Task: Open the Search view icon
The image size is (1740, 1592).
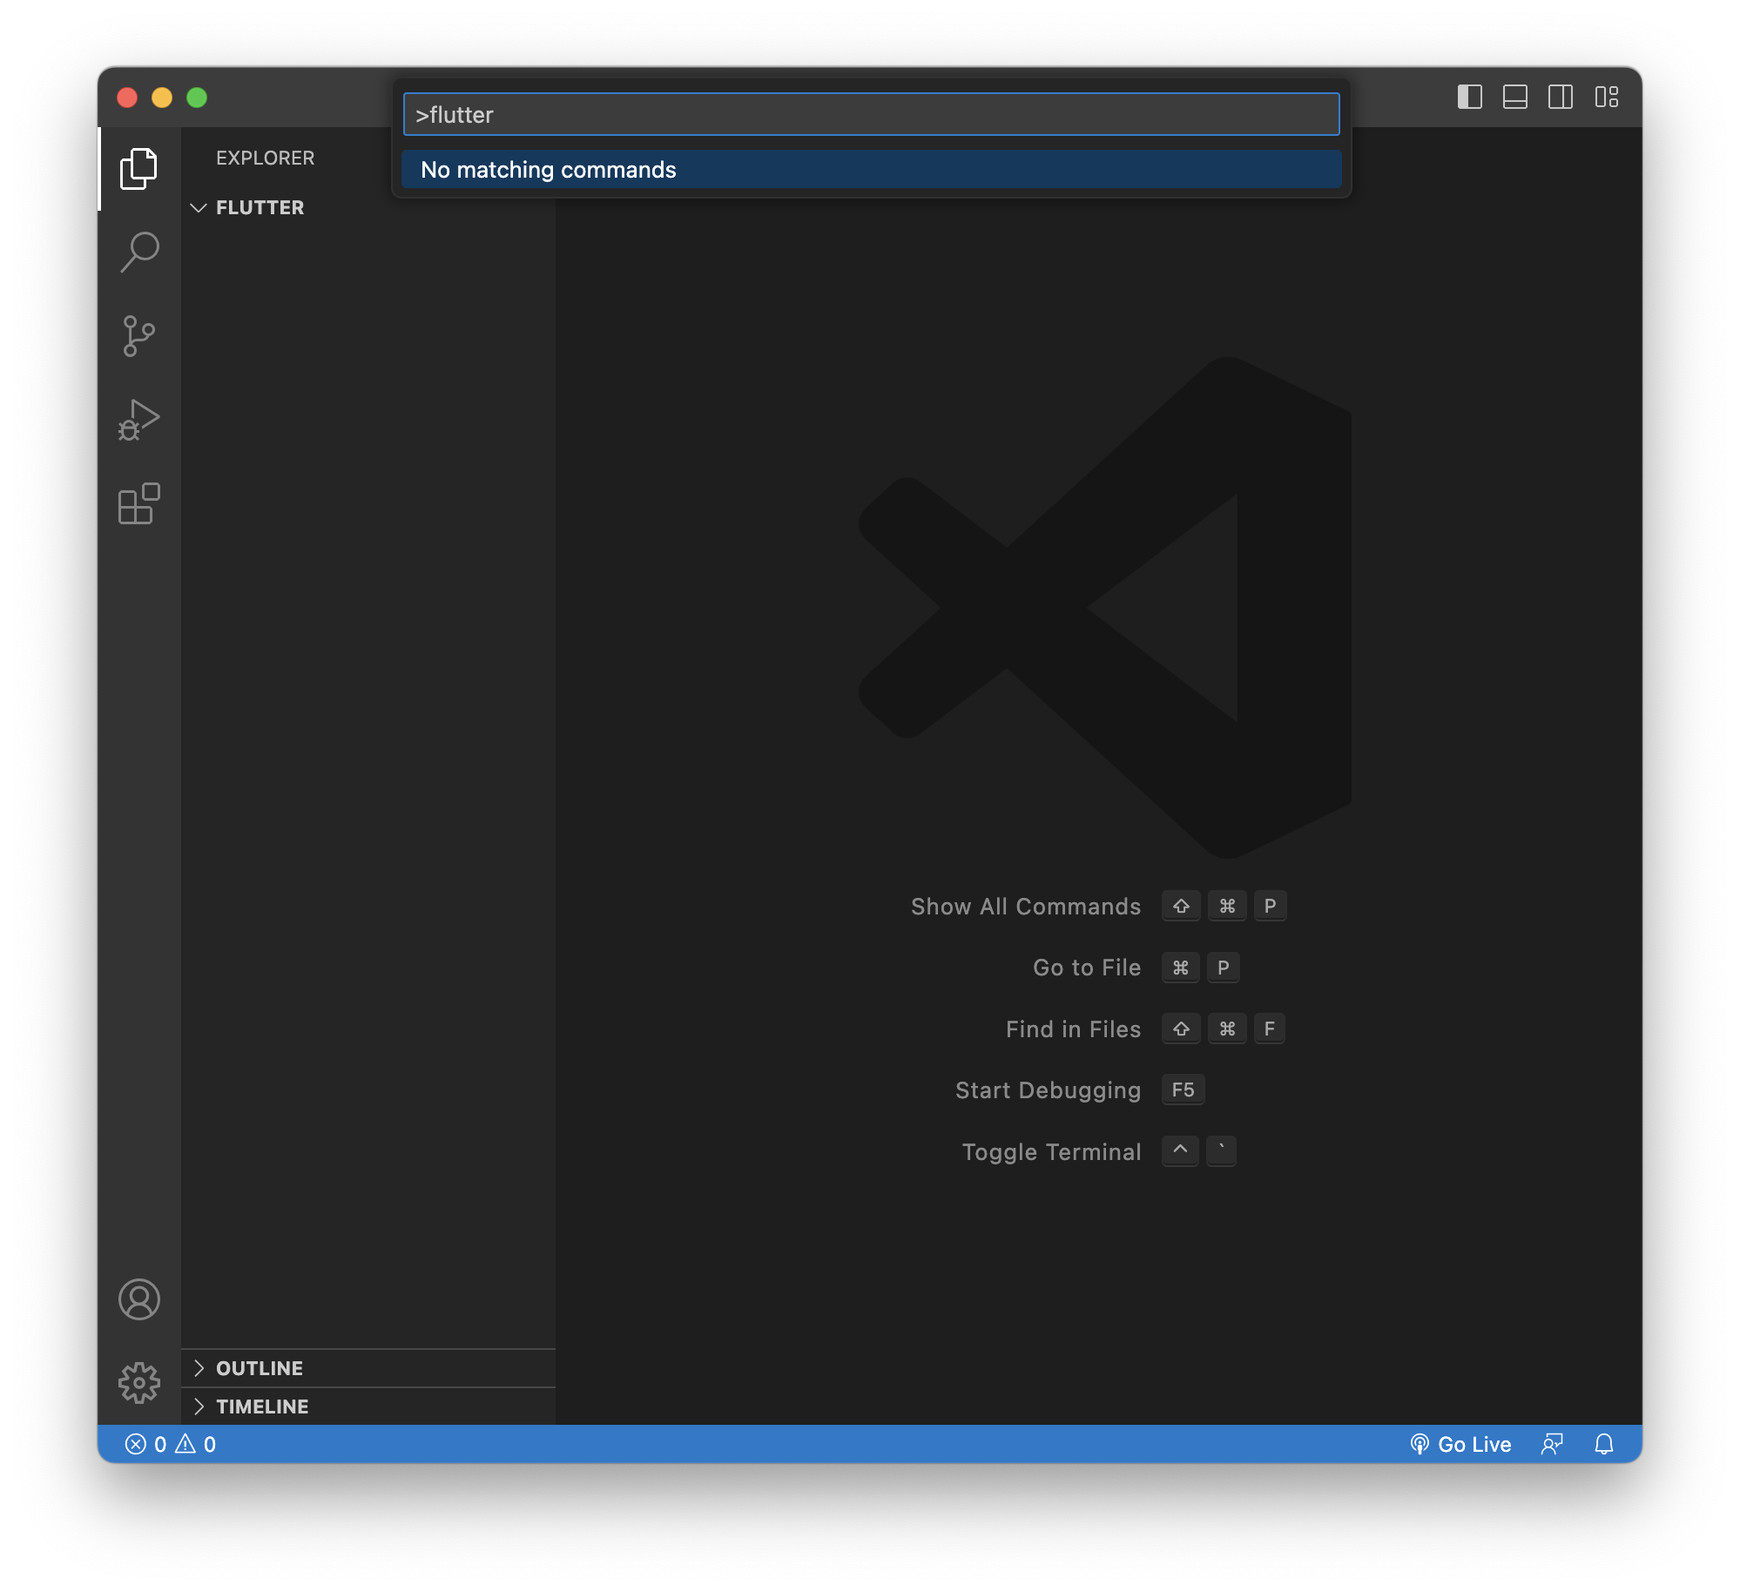Action: [x=138, y=252]
